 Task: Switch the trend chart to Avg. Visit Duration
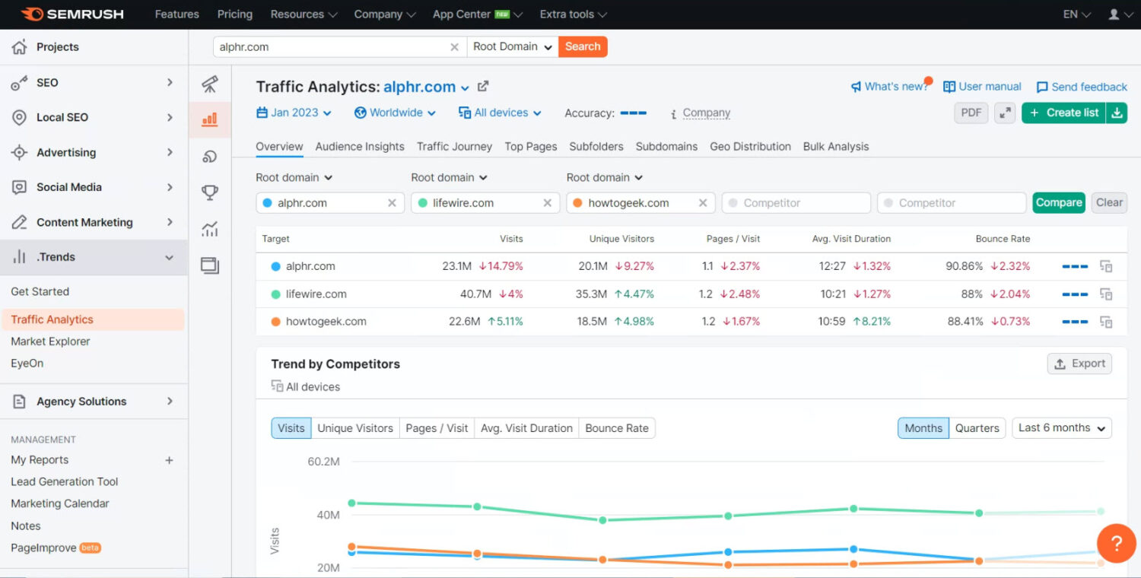tap(526, 428)
